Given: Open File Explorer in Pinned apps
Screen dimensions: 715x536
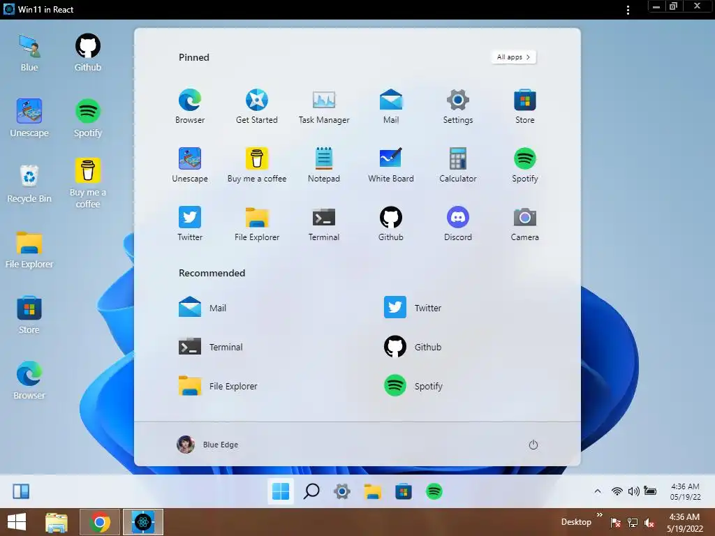Looking at the screenshot, I should 257,224.
